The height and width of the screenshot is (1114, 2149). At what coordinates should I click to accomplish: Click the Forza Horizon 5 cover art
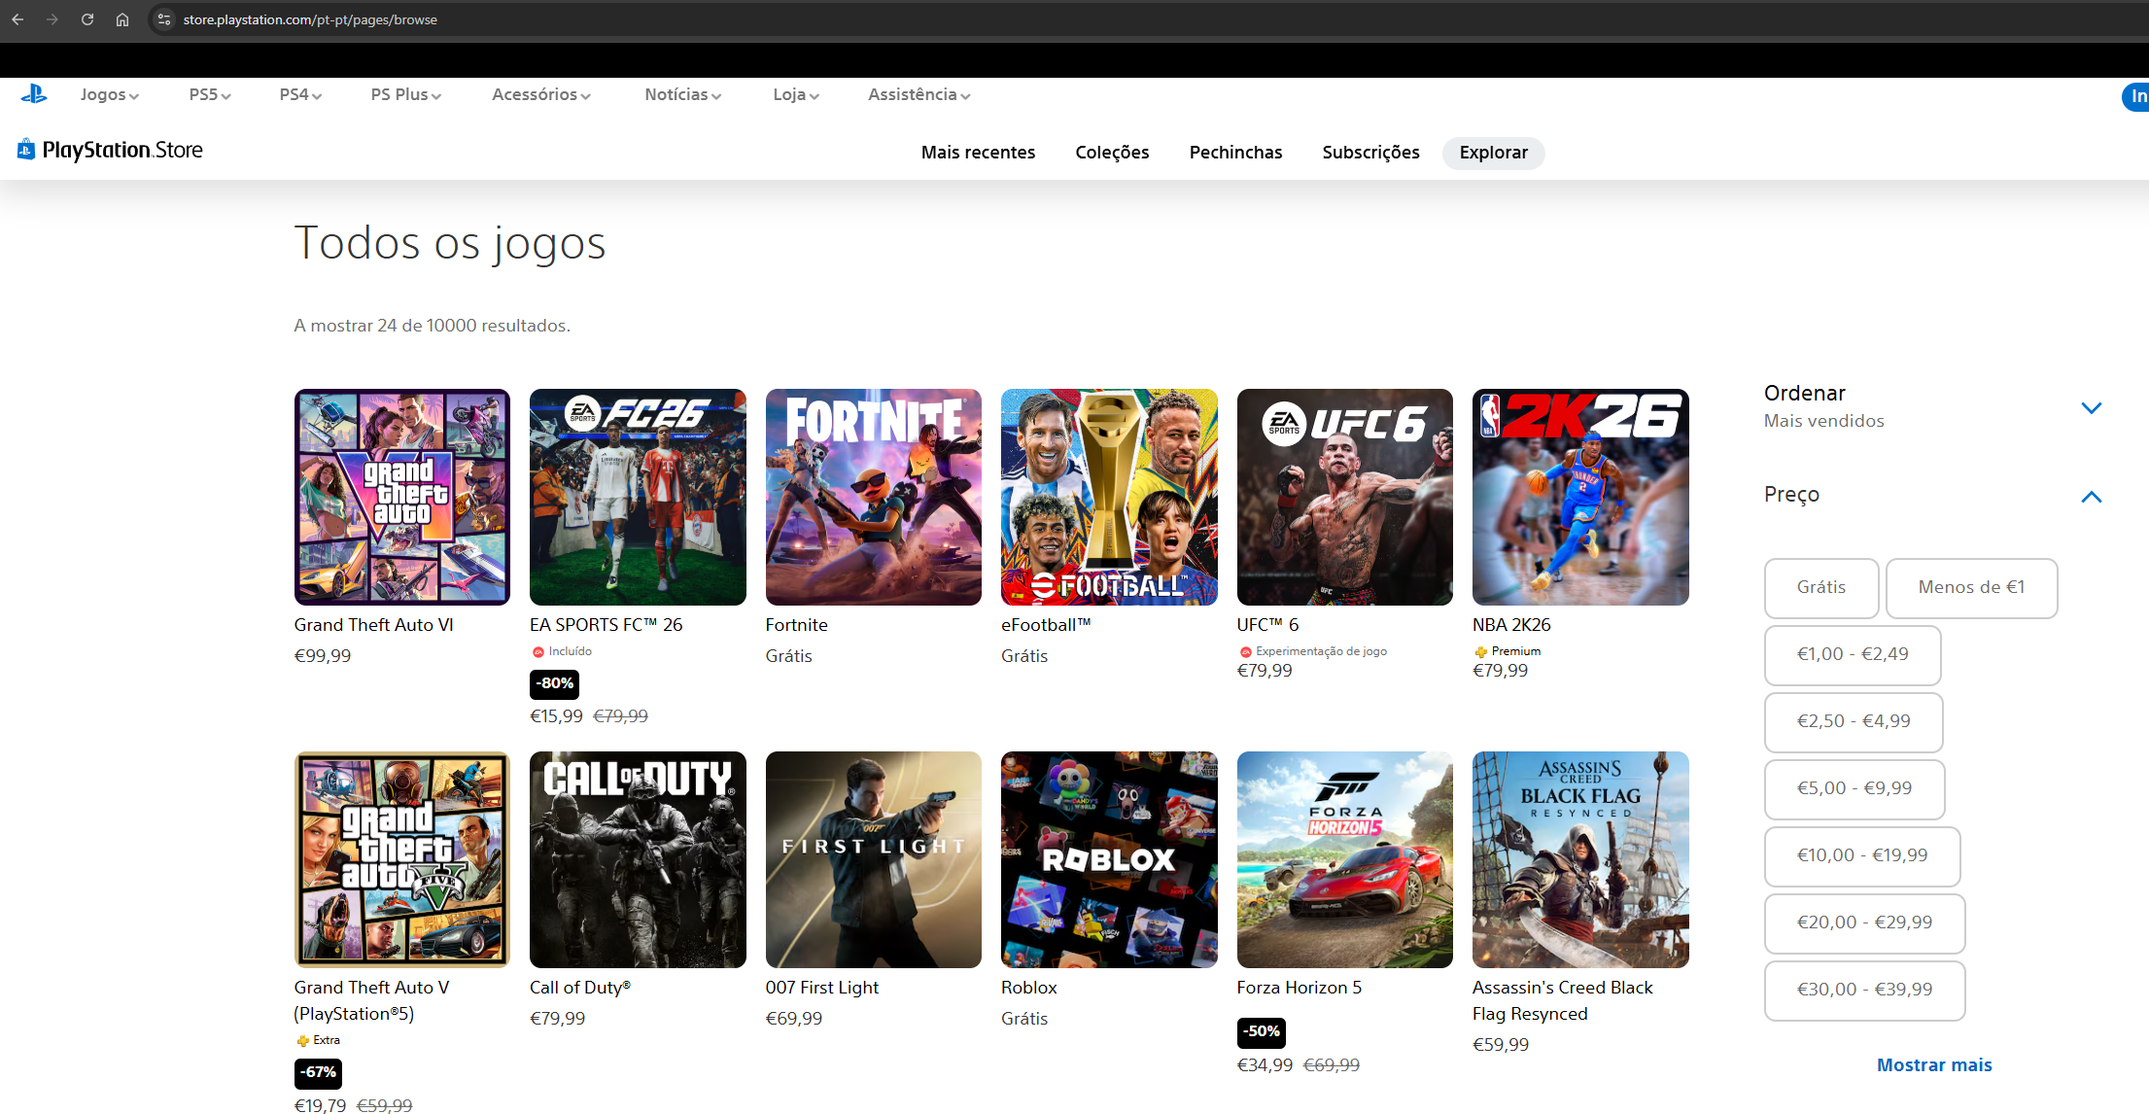[1344, 859]
